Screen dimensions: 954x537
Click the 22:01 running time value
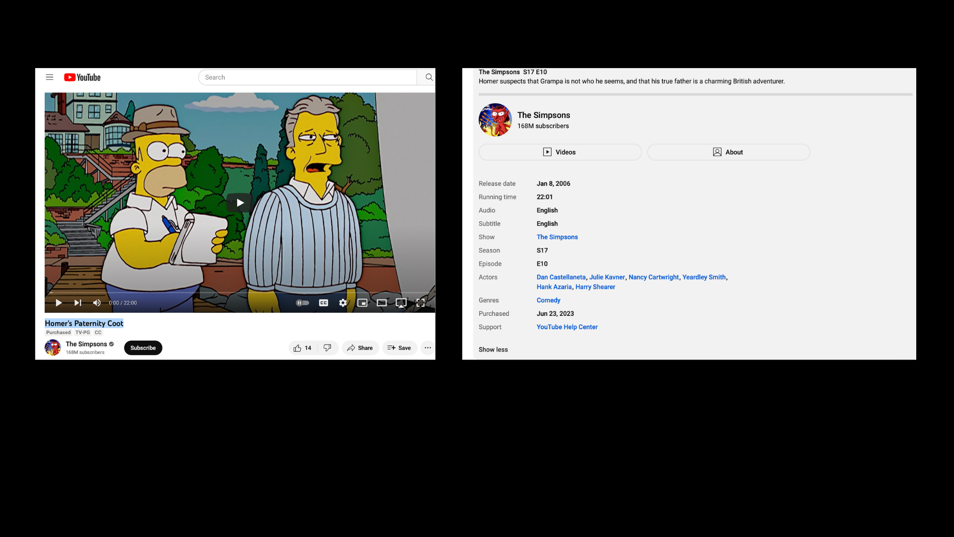click(x=545, y=197)
